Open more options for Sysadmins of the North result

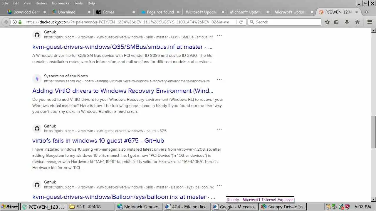219,79
